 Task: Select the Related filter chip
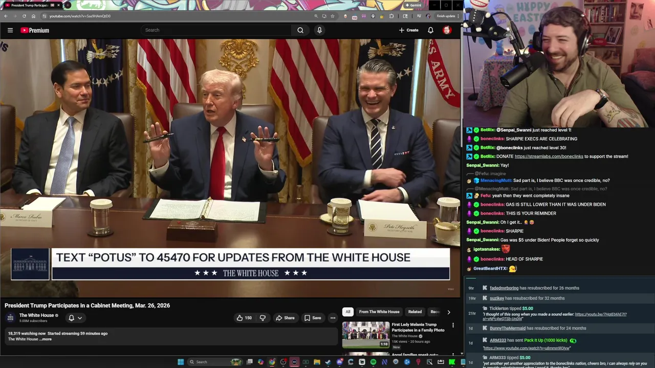[x=415, y=312]
